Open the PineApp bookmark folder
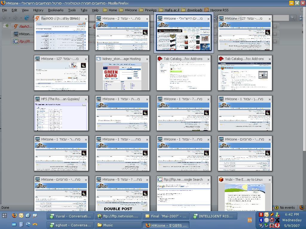The height and width of the screenshot is (229, 306). point(148,10)
